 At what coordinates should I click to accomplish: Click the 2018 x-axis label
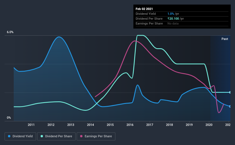click(x=169, y=125)
